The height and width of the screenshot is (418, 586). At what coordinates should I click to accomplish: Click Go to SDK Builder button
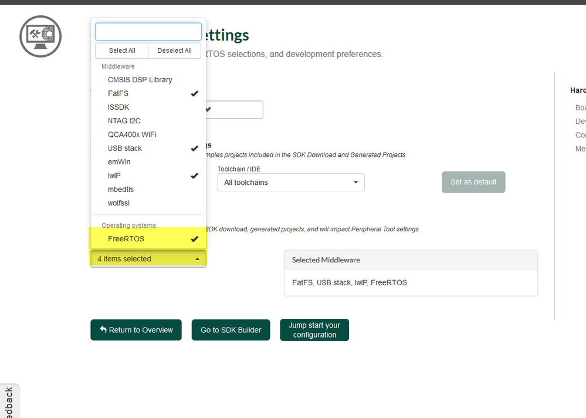click(231, 330)
